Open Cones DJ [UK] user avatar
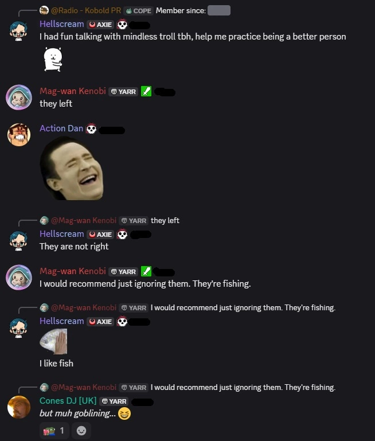Viewport: 375px width, 441px height. 19,407
